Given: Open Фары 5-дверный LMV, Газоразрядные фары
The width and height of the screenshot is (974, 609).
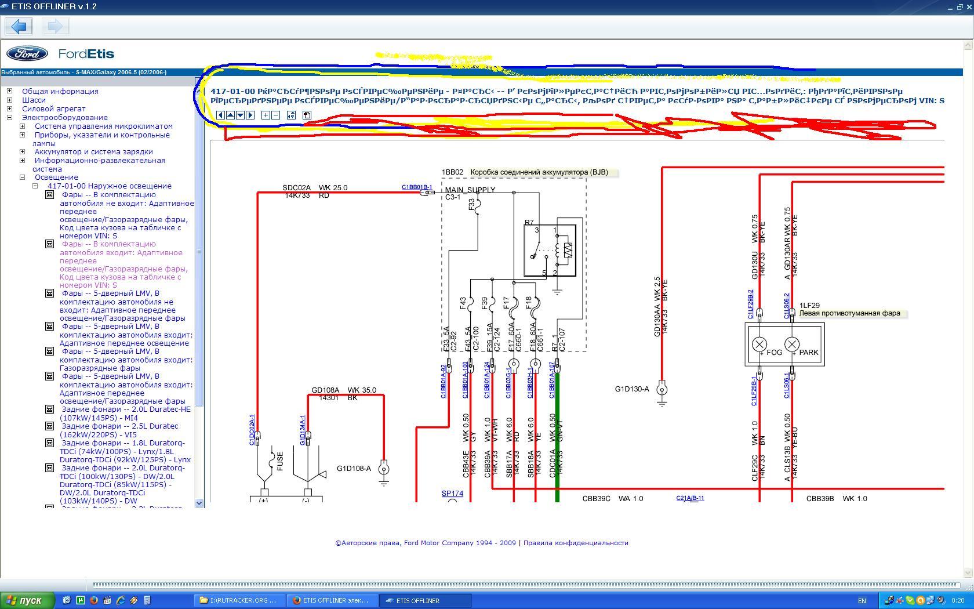Looking at the screenshot, I should point(126,360).
